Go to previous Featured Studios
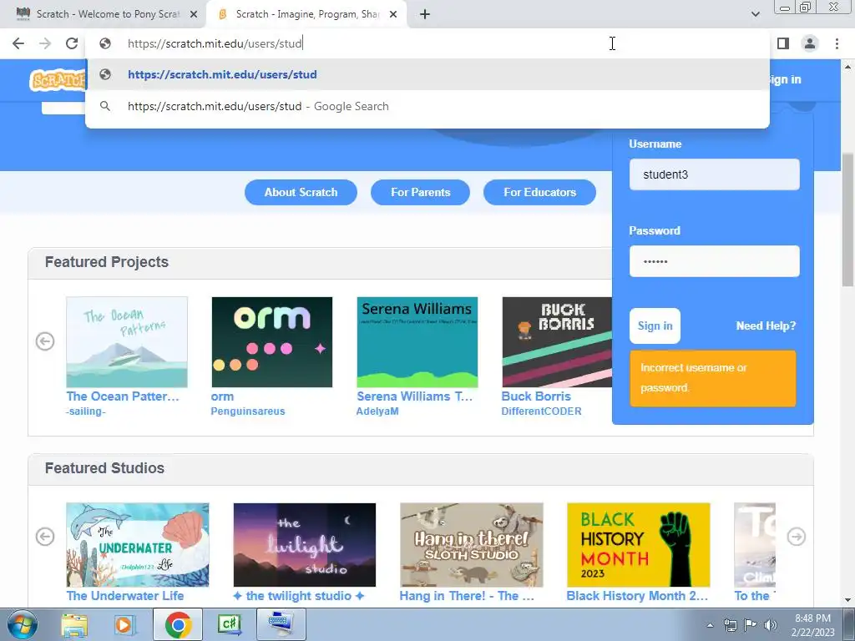The height and width of the screenshot is (641, 855). [45, 537]
